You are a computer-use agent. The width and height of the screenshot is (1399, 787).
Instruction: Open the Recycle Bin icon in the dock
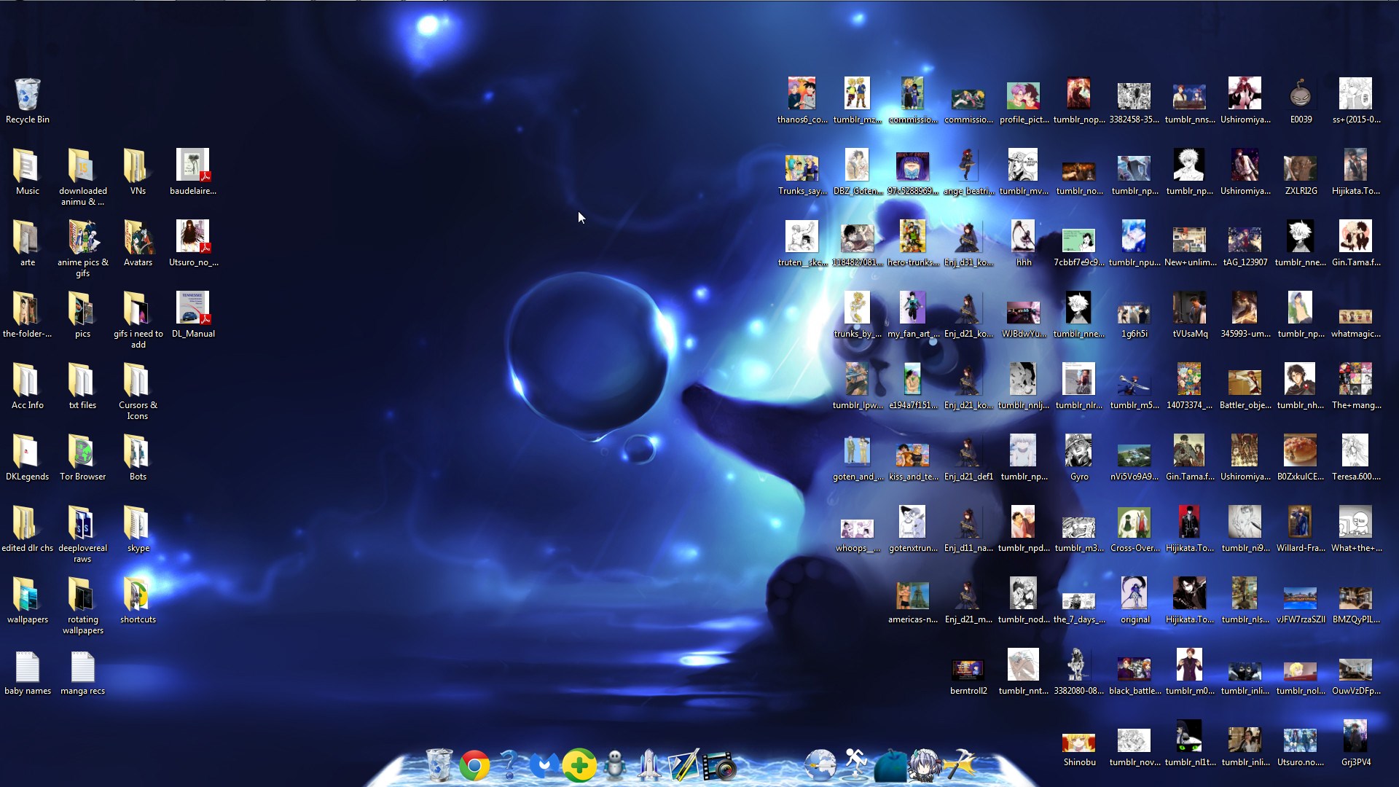click(439, 765)
